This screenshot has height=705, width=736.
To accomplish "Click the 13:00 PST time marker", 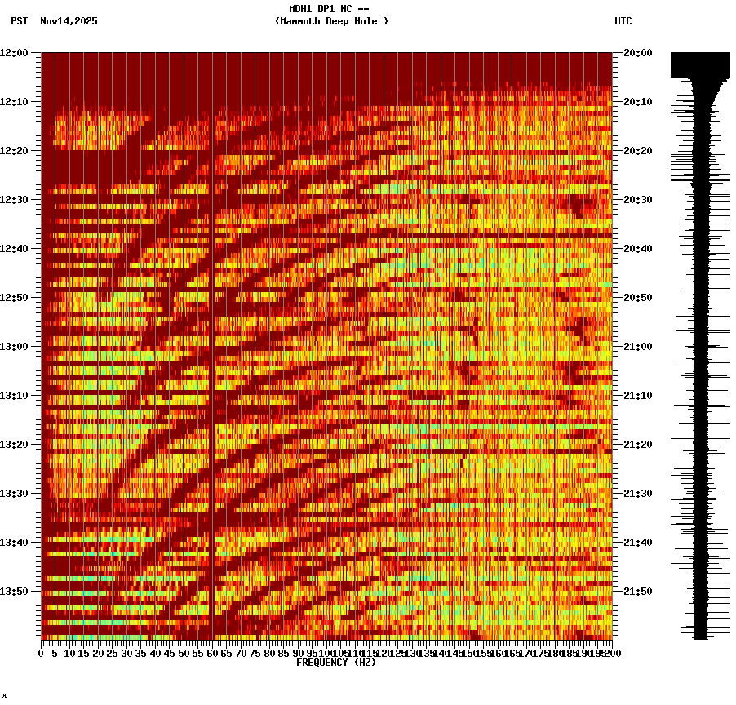I will point(16,346).
